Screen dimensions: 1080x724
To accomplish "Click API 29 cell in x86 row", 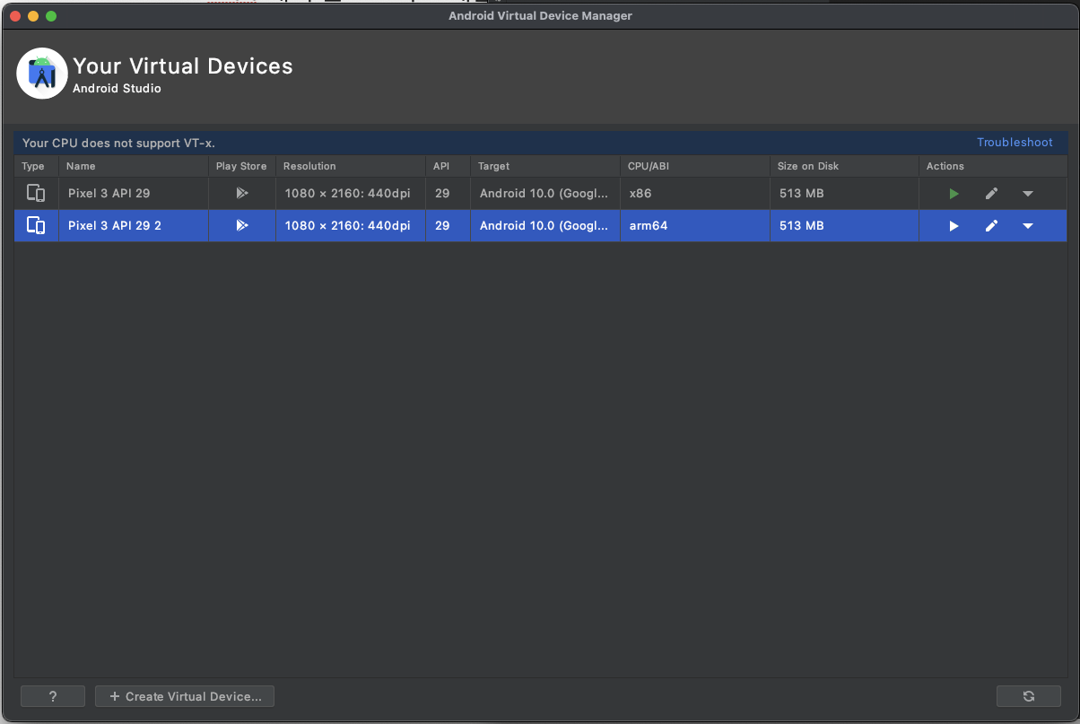I will (x=448, y=194).
